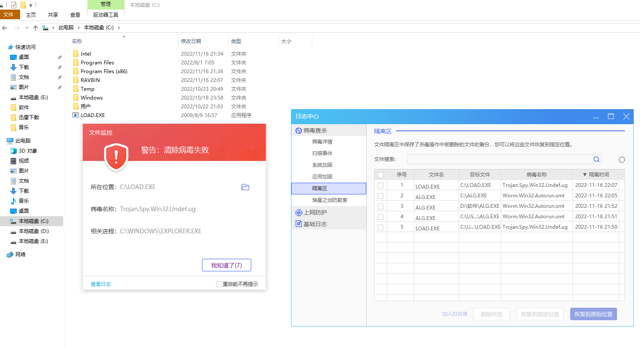This screenshot has width=640, height=347.
Task: Open the 查看 ribbon tab
Action: [x=75, y=15]
